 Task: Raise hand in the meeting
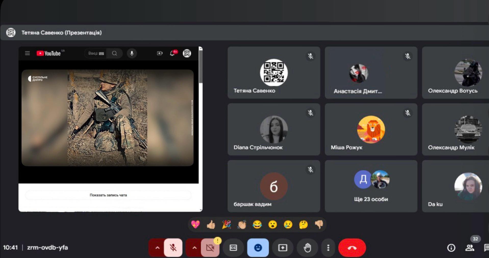tap(307, 248)
